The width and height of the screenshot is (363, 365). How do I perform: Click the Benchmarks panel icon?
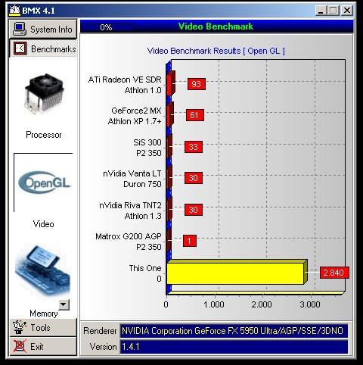click(x=20, y=48)
